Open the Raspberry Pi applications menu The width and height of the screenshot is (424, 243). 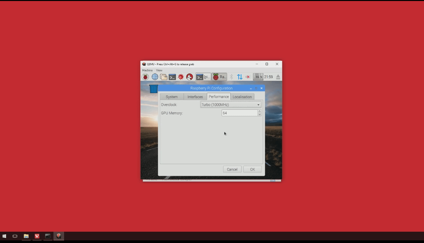tap(145, 77)
